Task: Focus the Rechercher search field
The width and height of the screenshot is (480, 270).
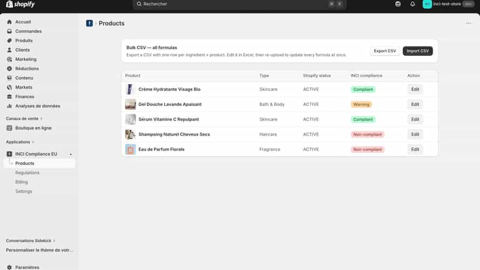Action: pyautogui.click(x=239, y=4)
